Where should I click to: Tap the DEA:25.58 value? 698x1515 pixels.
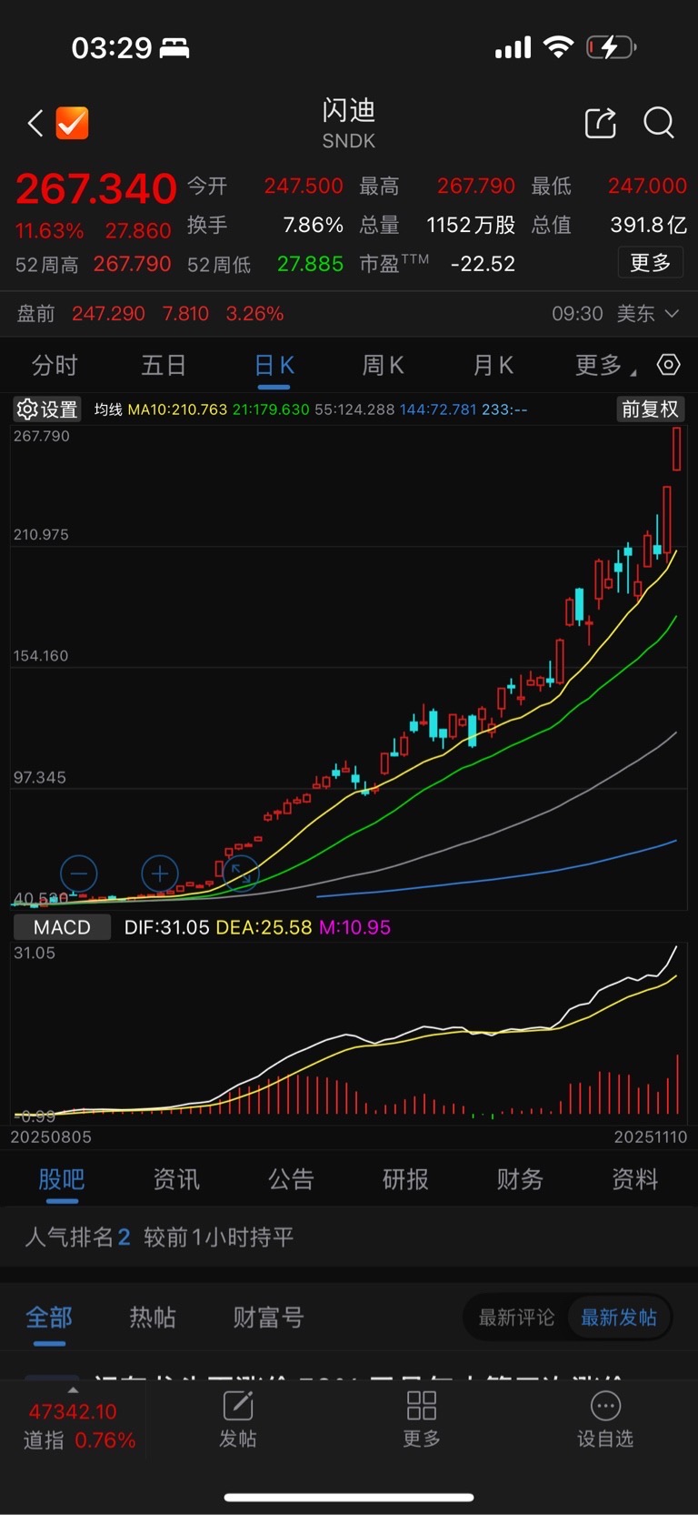coord(264,927)
